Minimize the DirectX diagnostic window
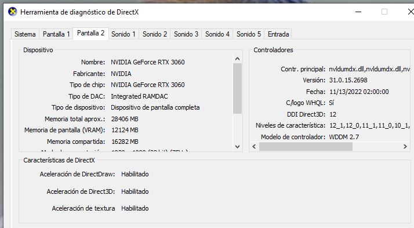 358,12
